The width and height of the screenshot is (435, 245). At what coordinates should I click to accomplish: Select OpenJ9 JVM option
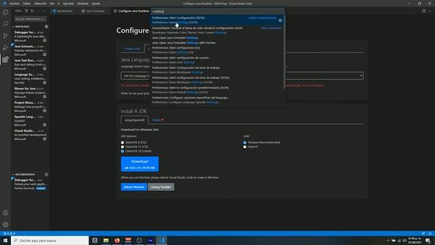(245, 147)
